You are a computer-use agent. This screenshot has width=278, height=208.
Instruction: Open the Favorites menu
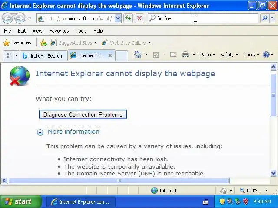click(x=59, y=31)
